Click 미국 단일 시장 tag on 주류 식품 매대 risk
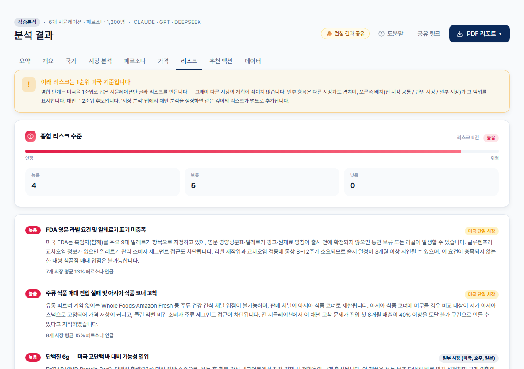 tap(482, 295)
